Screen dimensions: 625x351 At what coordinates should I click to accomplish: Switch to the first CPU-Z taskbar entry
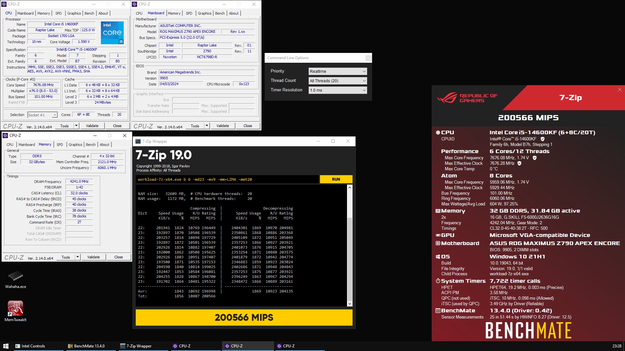click(x=195, y=346)
